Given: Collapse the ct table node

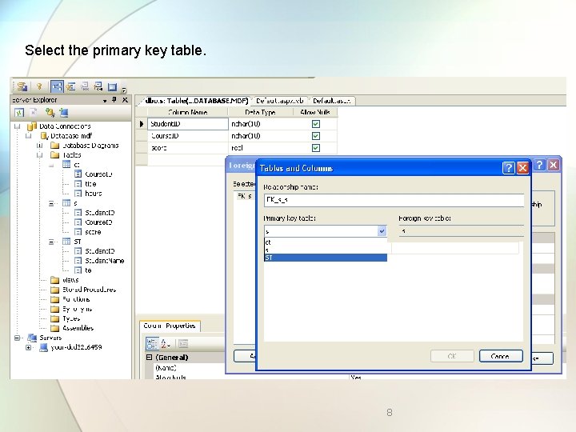Looking at the screenshot, I should click(51, 165).
